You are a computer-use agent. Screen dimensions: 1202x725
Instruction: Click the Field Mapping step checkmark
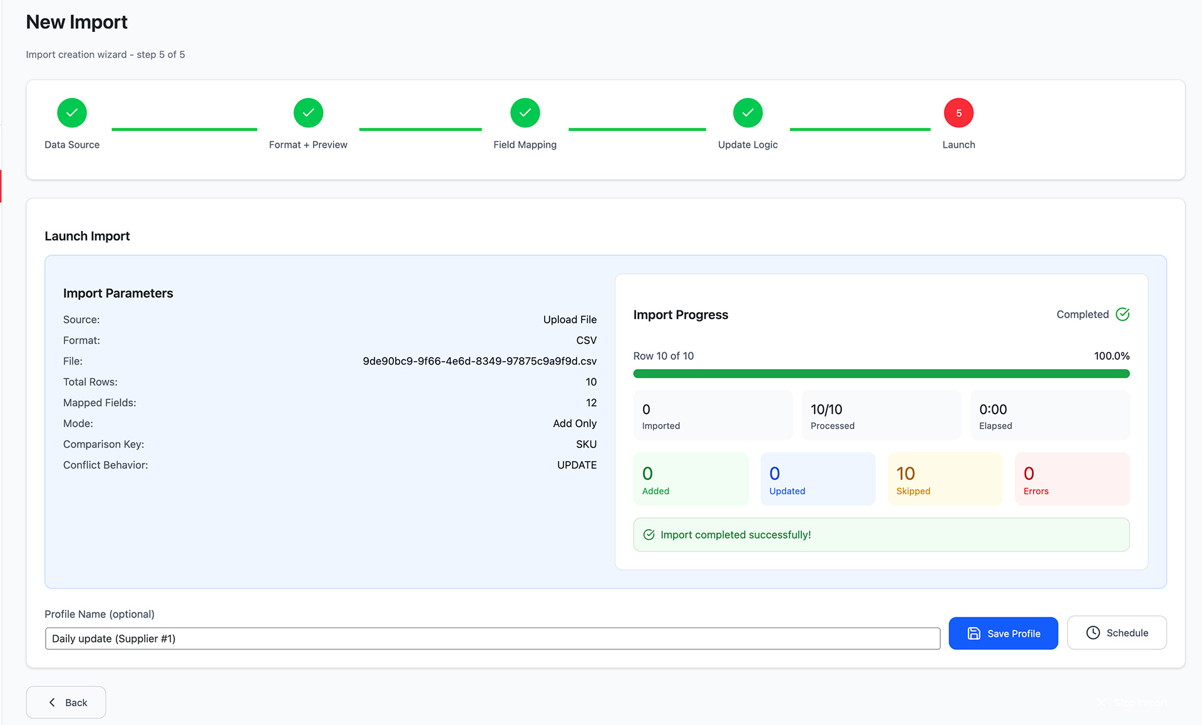[525, 113]
